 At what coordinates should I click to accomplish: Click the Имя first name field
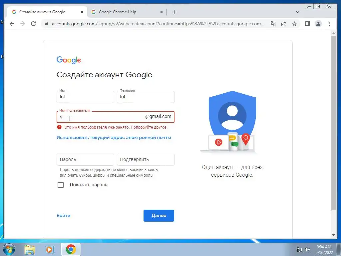(x=85, y=97)
